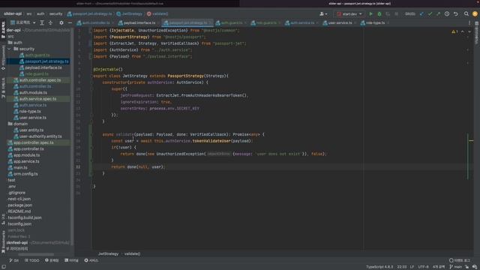Switch to the auth.service.ts editor tab
The image size is (480, 270).
coord(301,22)
